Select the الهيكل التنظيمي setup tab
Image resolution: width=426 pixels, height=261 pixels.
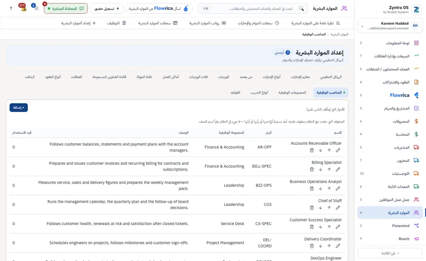331,77
